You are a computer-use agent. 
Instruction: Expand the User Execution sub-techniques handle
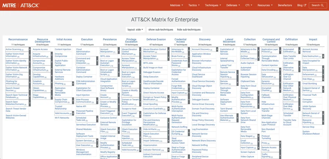point(97,145)
